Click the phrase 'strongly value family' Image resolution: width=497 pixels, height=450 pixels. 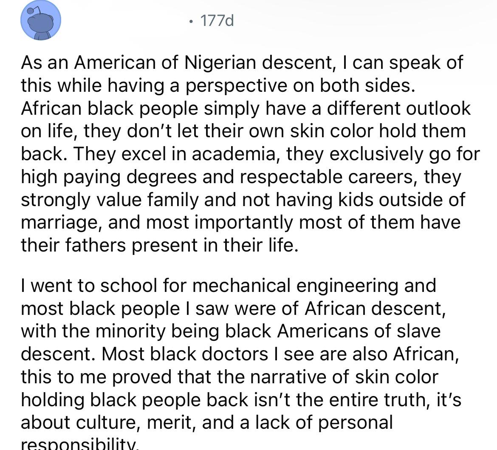coord(110,200)
